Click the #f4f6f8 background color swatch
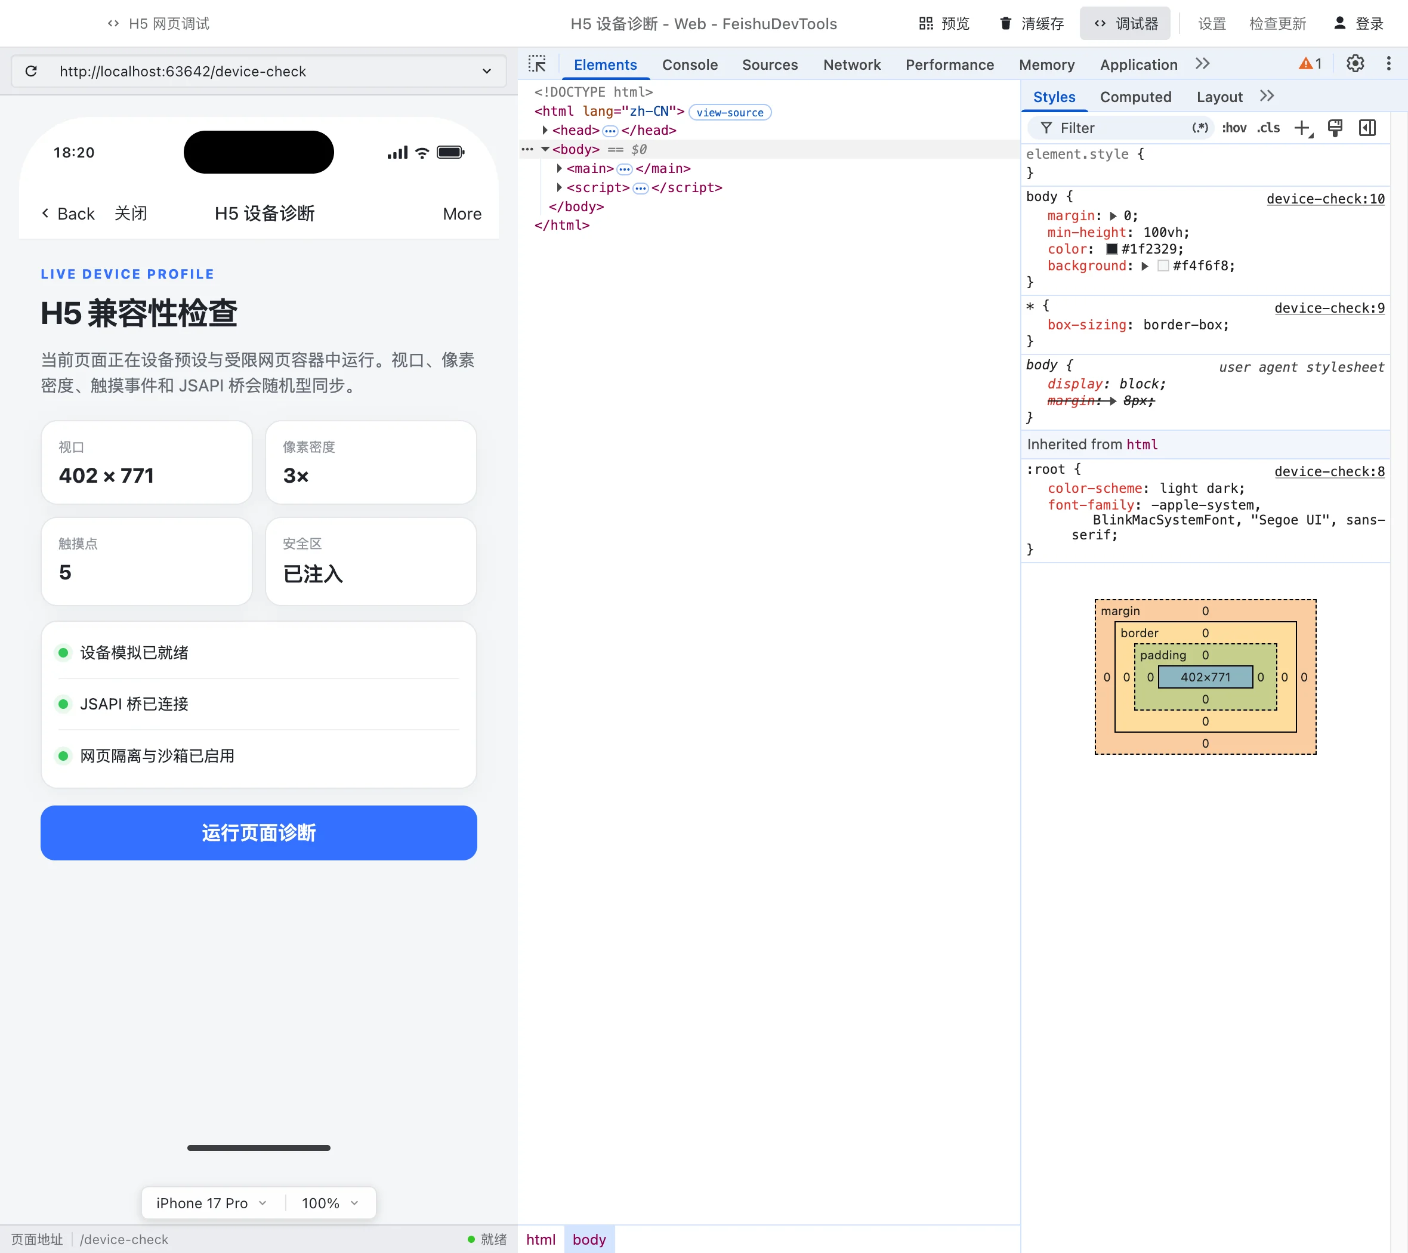 coord(1163,266)
